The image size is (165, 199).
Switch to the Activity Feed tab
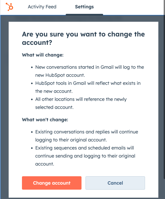click(42, 7)
